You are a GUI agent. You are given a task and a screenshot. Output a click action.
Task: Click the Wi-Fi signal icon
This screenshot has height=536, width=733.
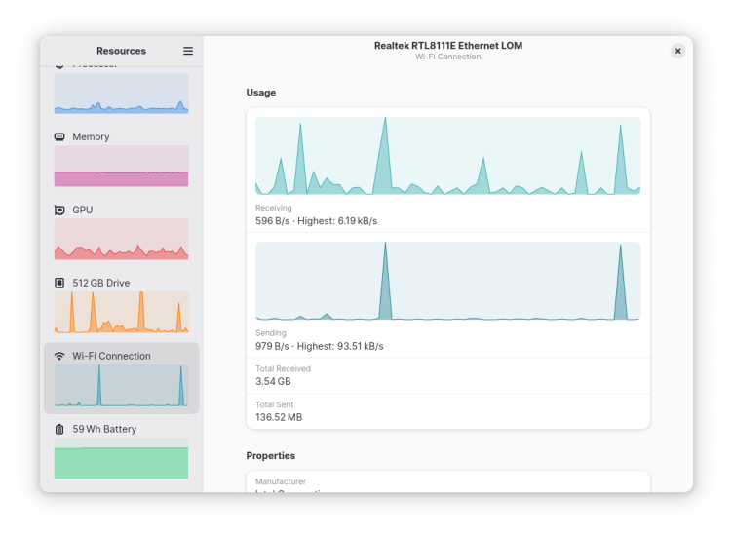pos(59,357)
